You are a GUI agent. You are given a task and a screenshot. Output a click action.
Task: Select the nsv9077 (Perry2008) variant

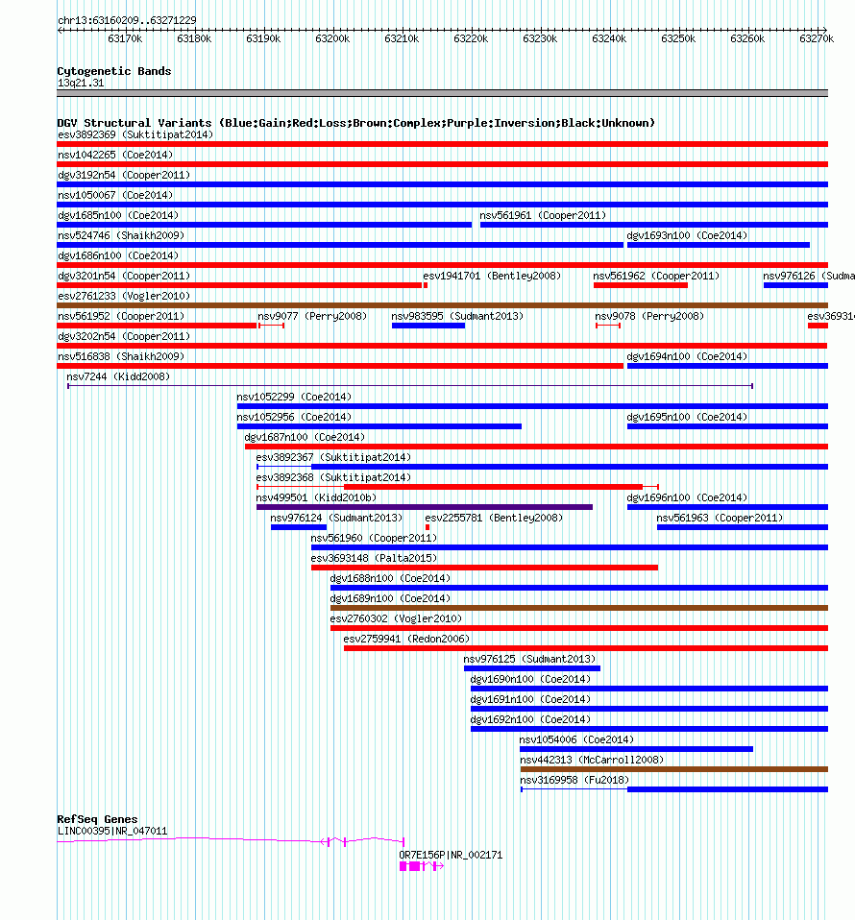click(x=312, y=316)
